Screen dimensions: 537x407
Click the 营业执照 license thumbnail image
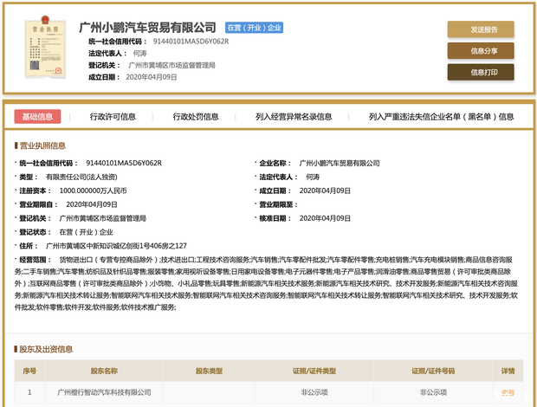click(x=43, y=48)
